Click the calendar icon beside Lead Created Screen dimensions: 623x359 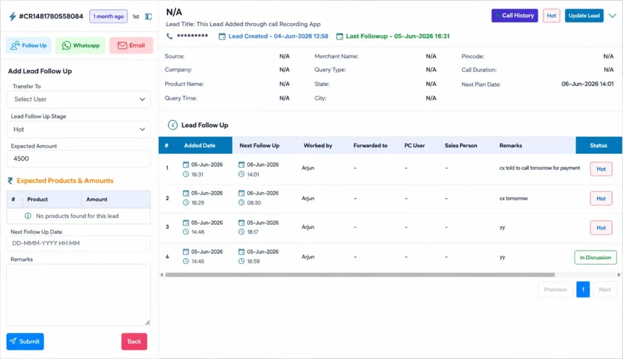tap(222, 36)
